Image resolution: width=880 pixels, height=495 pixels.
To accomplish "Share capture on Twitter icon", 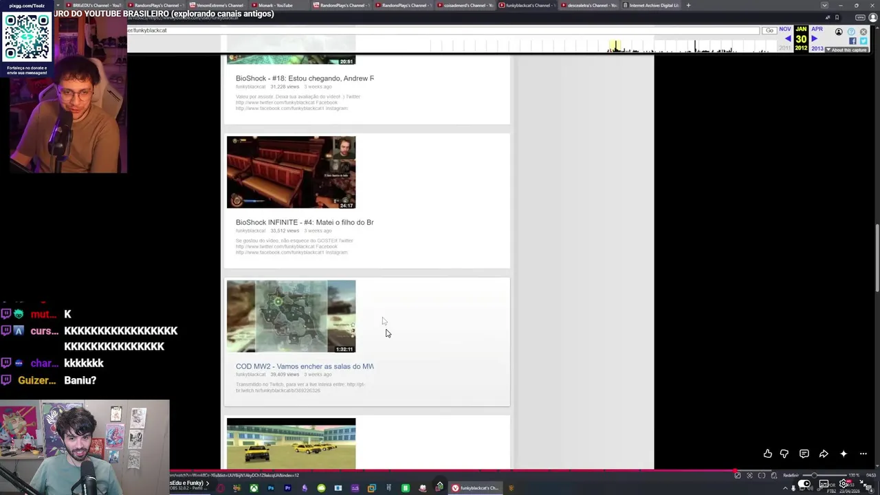I will [x=863, y=41].
